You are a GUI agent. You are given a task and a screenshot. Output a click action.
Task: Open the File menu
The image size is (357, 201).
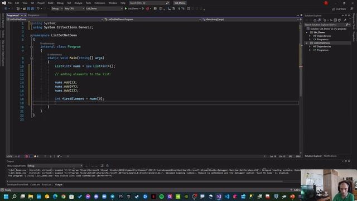[x=10, y=3]
